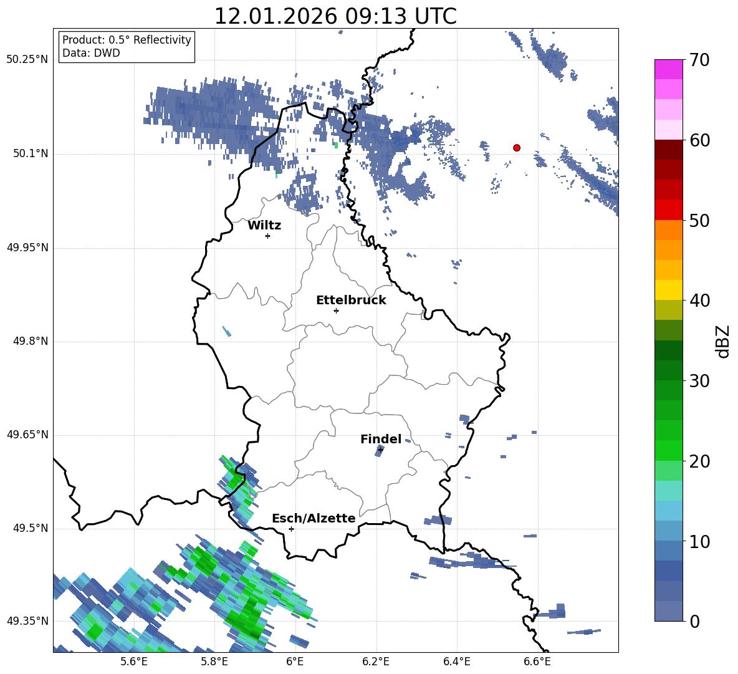Click the bright green colorbar segment above 20
738x674 pixels.
(x=668, y=450)
